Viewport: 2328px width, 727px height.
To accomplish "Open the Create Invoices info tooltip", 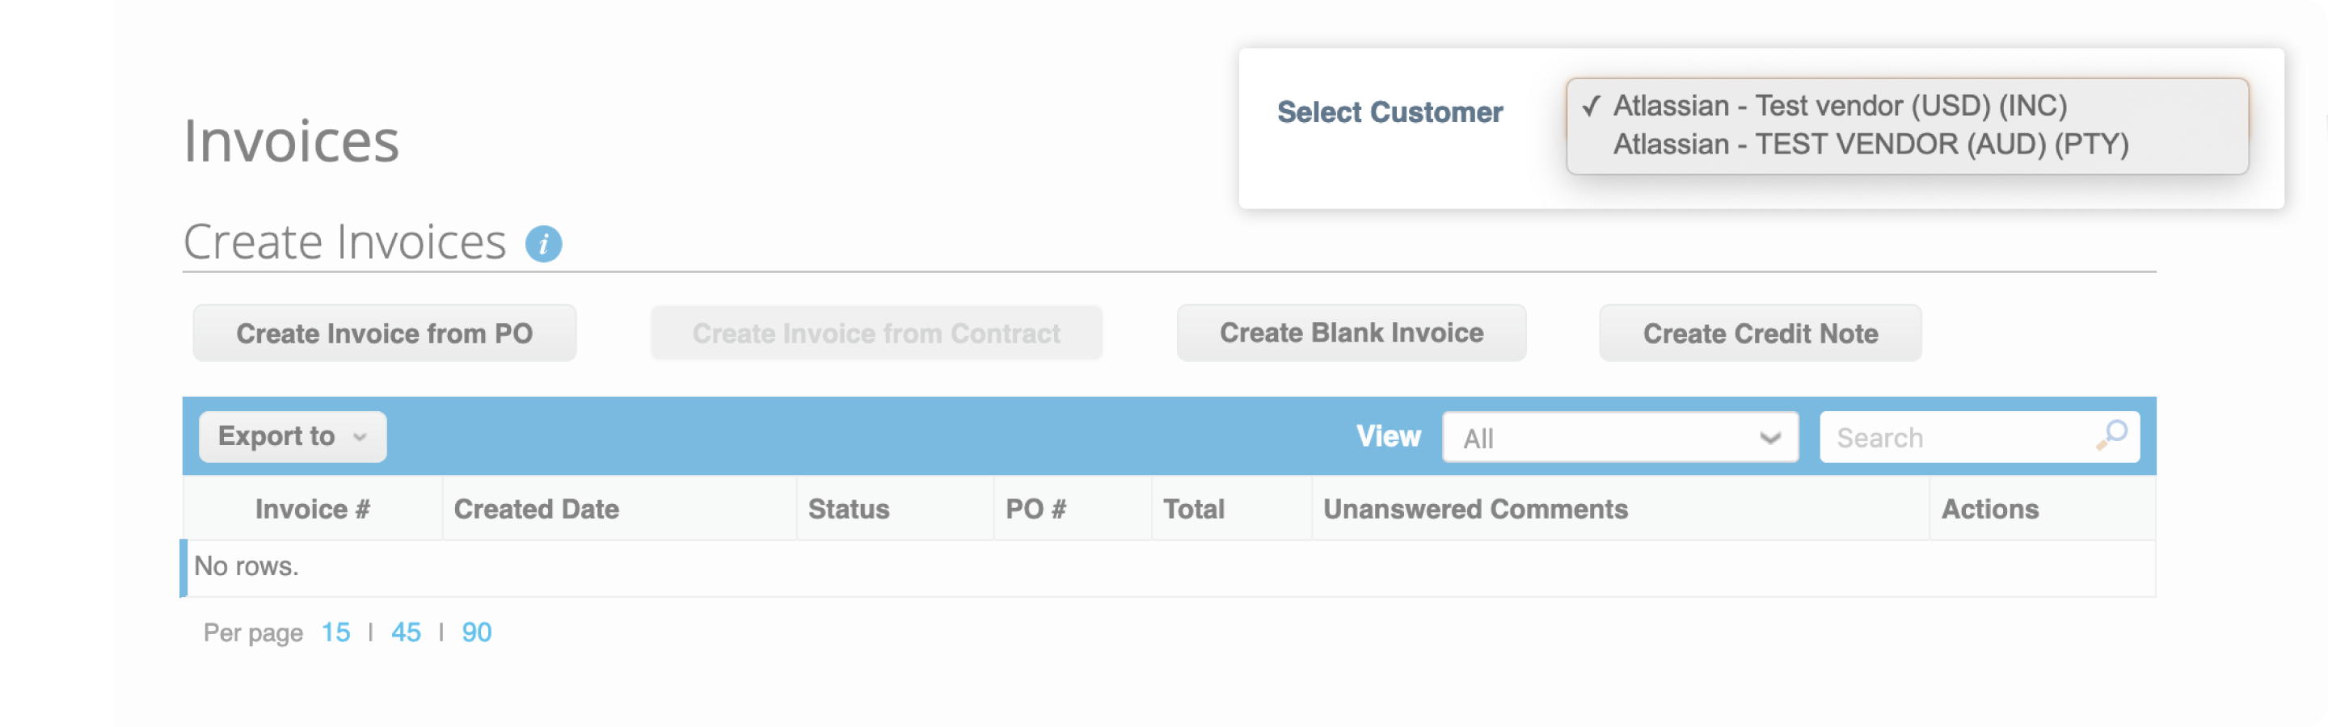I will coord(542,243).
